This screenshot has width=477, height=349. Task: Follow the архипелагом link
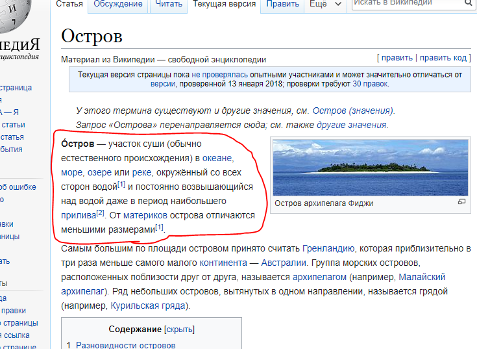(319, 277)
